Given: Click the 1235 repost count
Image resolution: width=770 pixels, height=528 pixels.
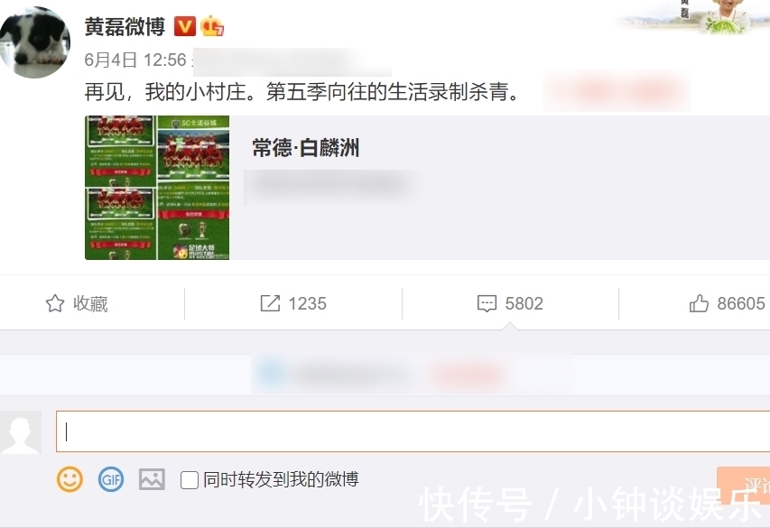Looking at the screenshot, I should point(308,303).
